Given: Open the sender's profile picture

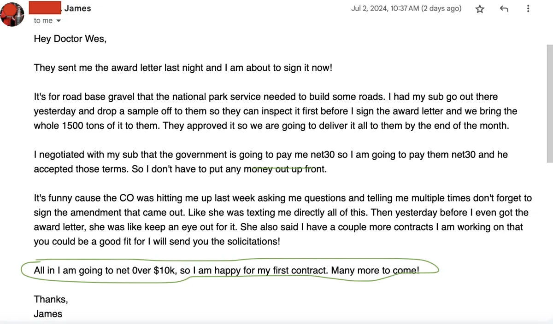Looking at the screenshot, I should click(12, 14).
